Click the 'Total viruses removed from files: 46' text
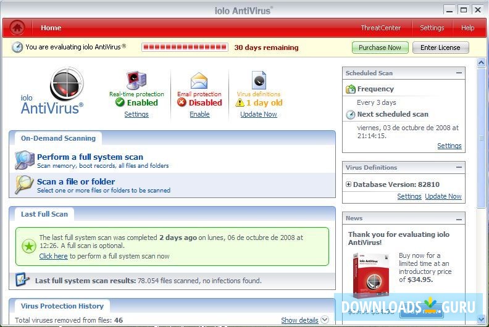This screenshot has height=327, width=489. pyautogui.click(x=69, y=320)
